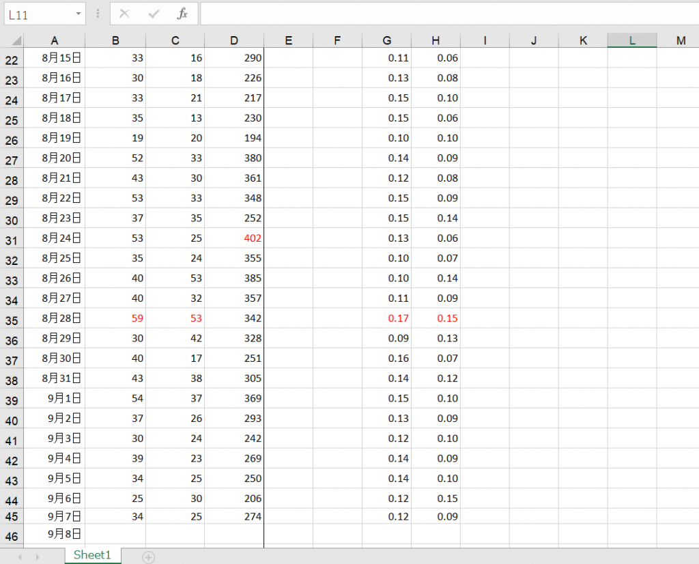Image resolution: width=699 pixels, height=564 pixels.
Task: Select column F header
Action: click(x=337, y=40)
